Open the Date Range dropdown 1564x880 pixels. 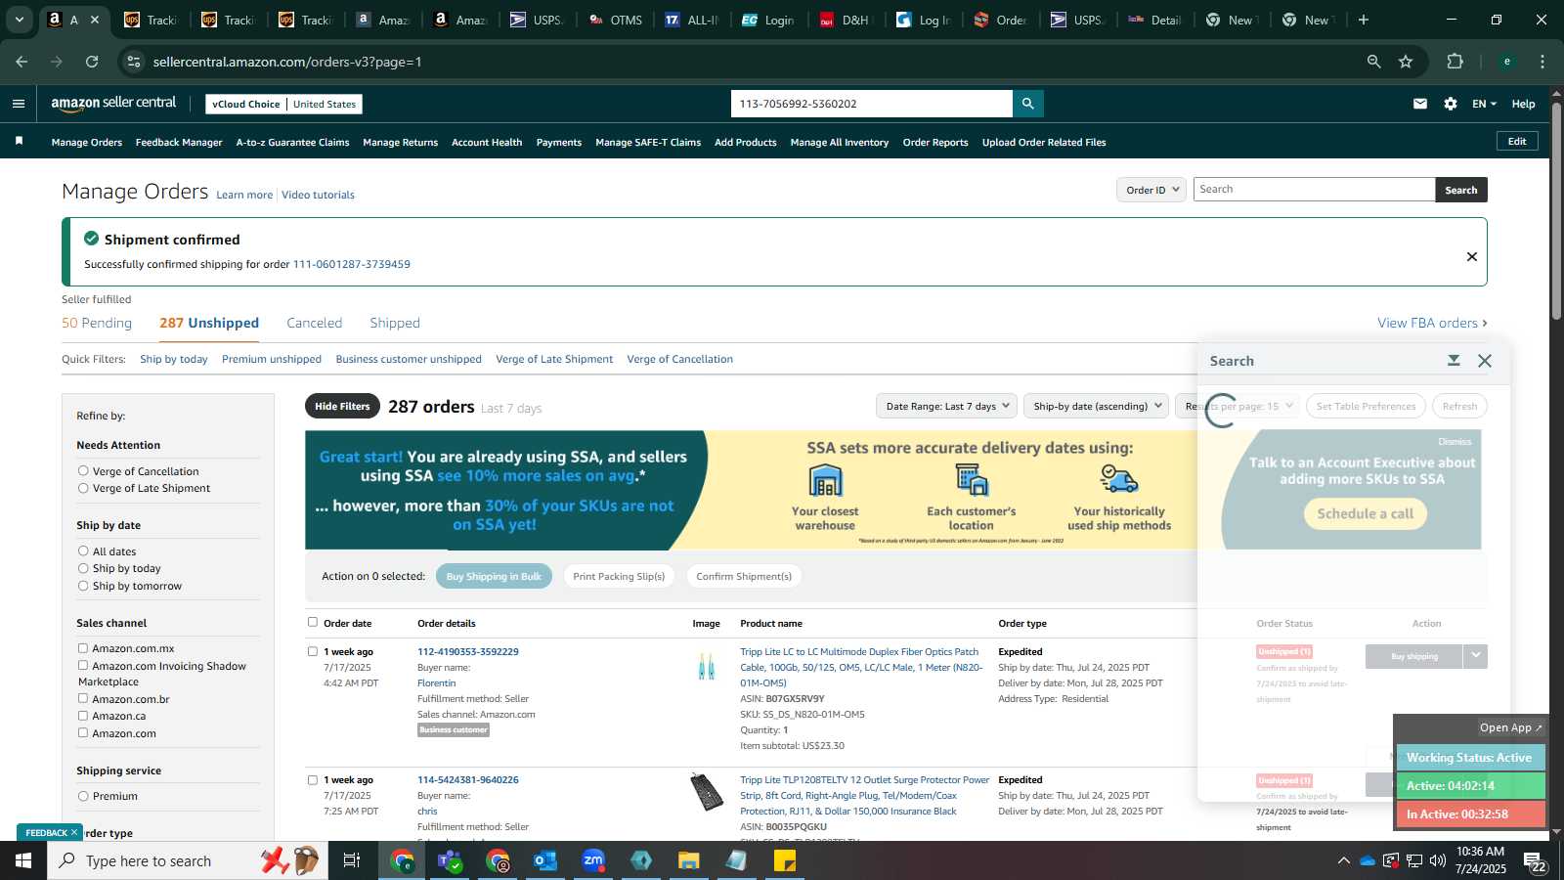947,406
